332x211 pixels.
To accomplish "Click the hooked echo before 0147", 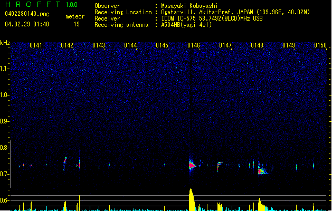I will [220, 166].
